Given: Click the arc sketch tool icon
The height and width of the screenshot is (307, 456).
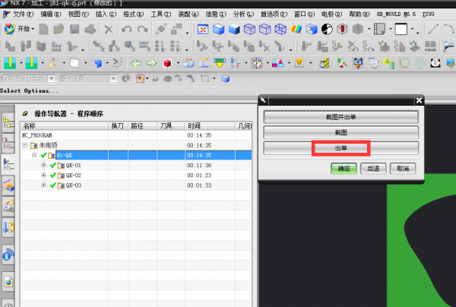Looking at the screenshot, I should pos(448,29).
